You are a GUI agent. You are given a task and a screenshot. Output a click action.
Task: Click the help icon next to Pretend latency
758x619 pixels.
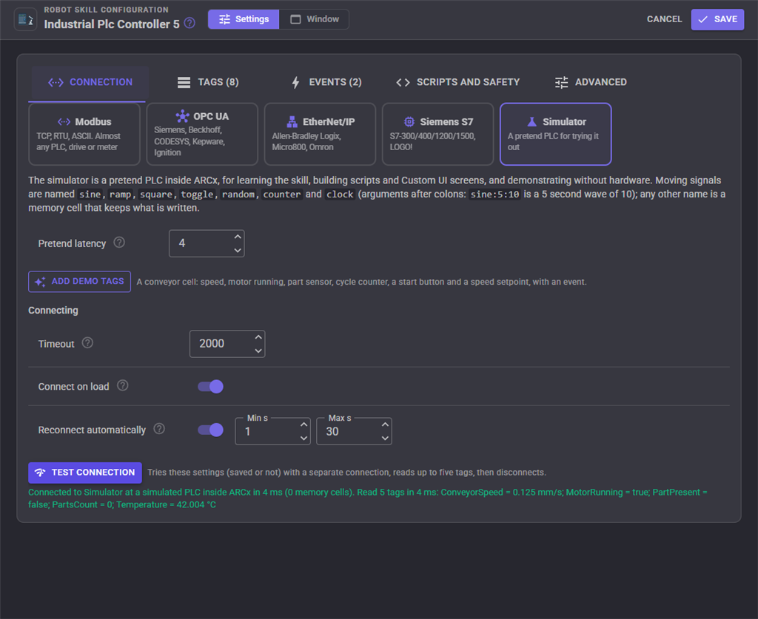pos(119,243)
